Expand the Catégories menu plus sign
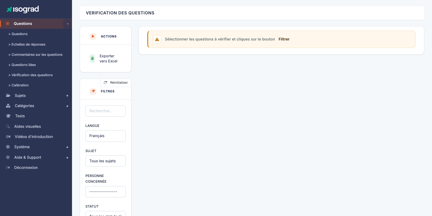The height and width of the screenshot is (216, 432). tap(67, 106)
